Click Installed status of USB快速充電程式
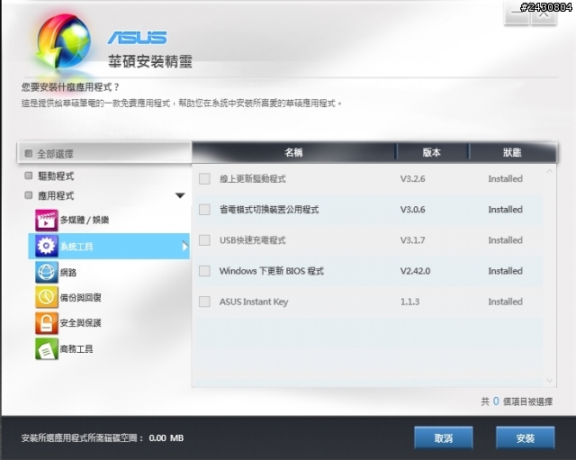The width and height of the screenshot is (576, 460). (x=506, y=240)
